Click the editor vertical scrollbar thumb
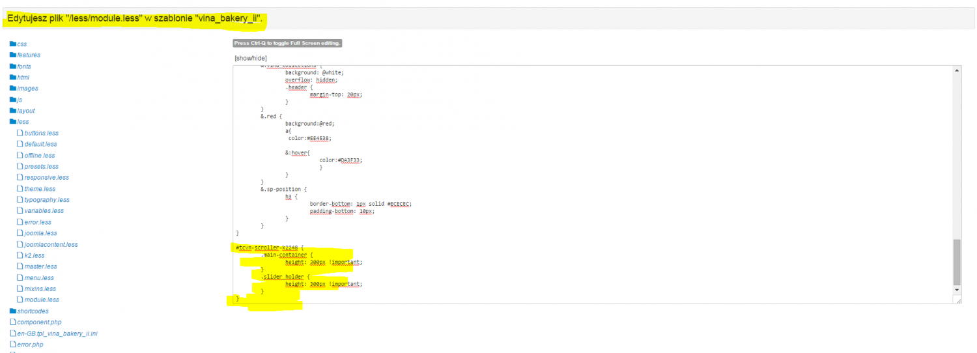 (956, 261)
